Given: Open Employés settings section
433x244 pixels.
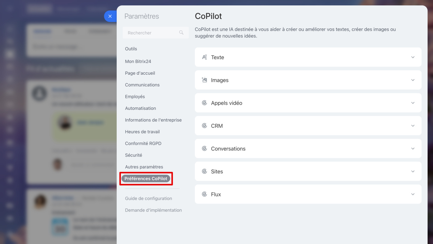Looking at the screenshot, I should click(135, 97).
